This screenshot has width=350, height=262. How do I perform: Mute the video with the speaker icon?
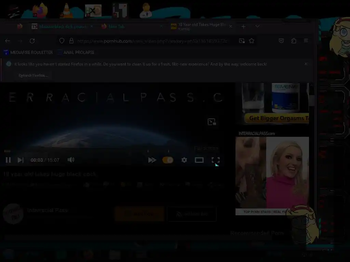point(71,160)
